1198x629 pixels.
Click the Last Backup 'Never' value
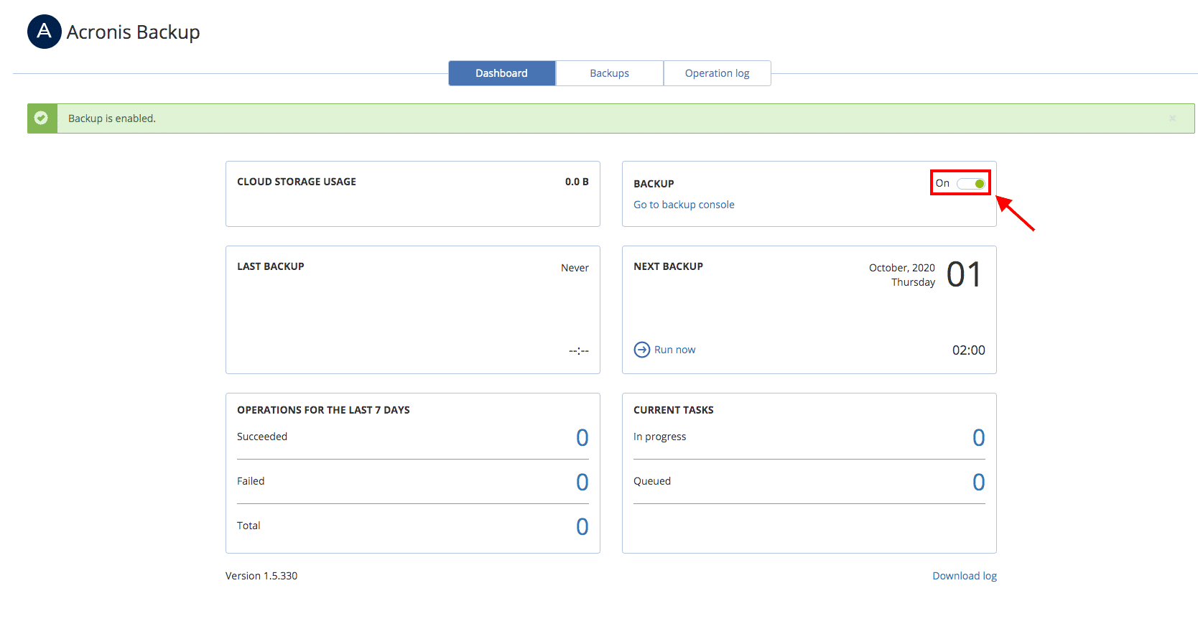[575, 268]
